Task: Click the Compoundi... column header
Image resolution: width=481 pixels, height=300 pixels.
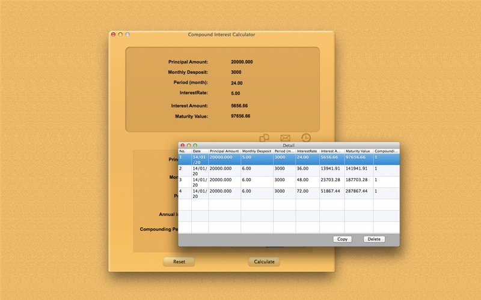Action: click(x=387, y=151)
